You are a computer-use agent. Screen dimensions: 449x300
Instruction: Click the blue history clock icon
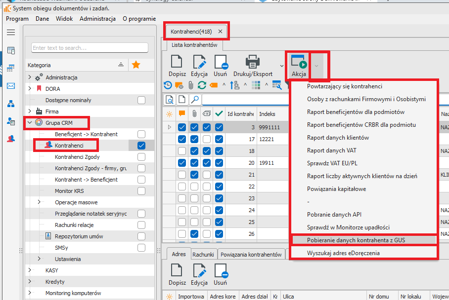coord(168,85)
